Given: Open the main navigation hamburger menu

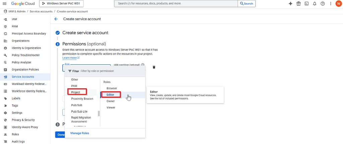Looking at the screenshot, I should [5, 3].
